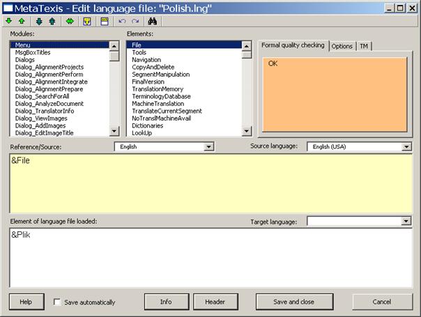Select MachineTranslation element

184,103
